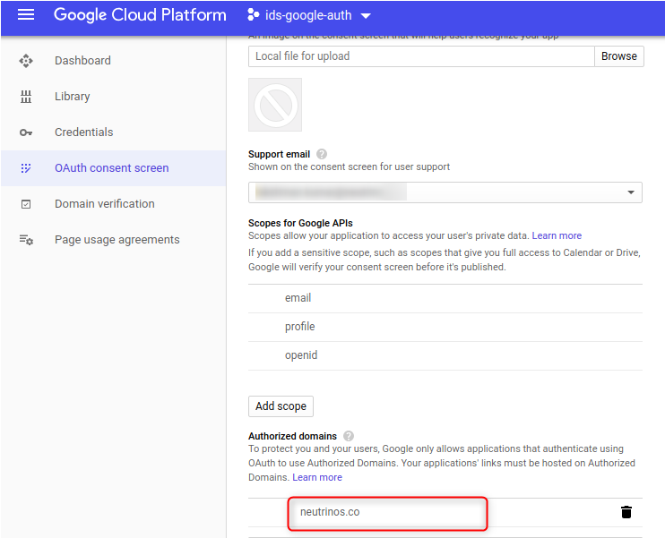This screenshot has height=538, width=665.
Task: Click the Domain verification checkbox icon
Action: tap(26, 204)
